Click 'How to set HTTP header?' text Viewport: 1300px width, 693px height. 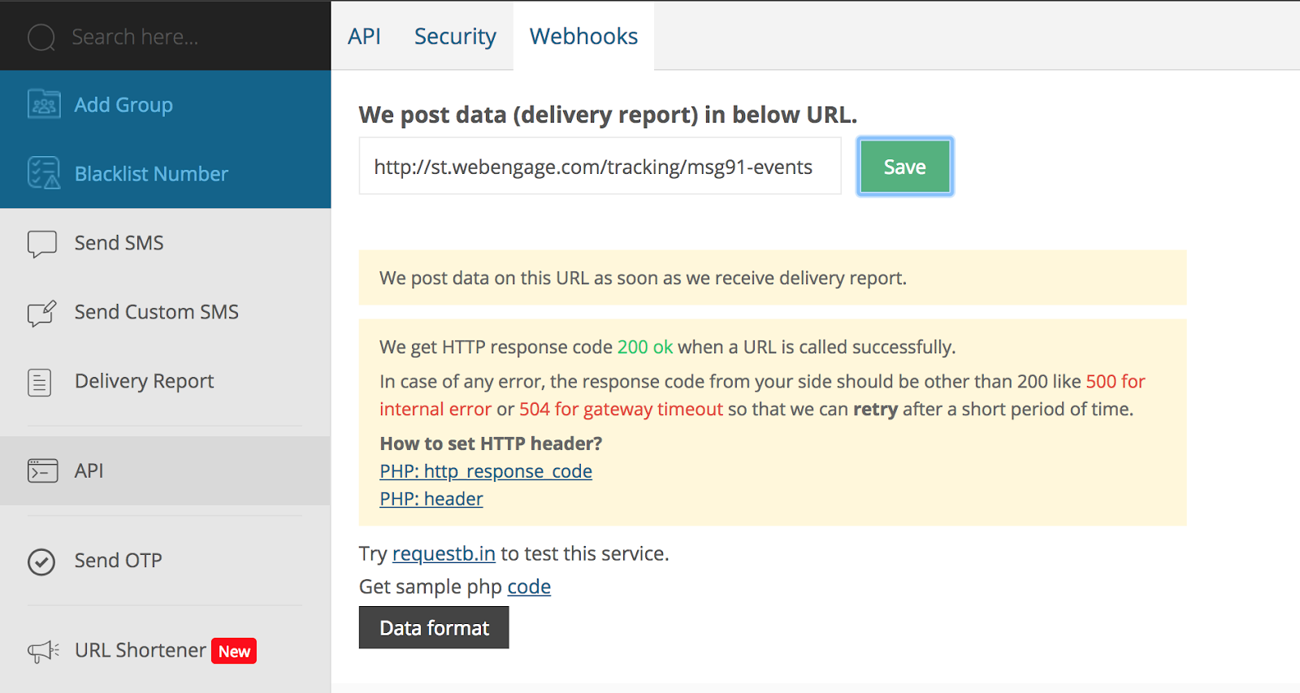491,444
